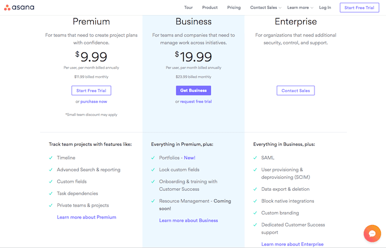Click the Log In link
386x248 pixels.
pos(325,8)
